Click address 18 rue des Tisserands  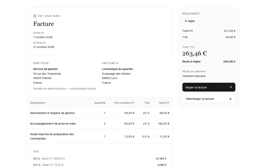(x=47, y=74)
